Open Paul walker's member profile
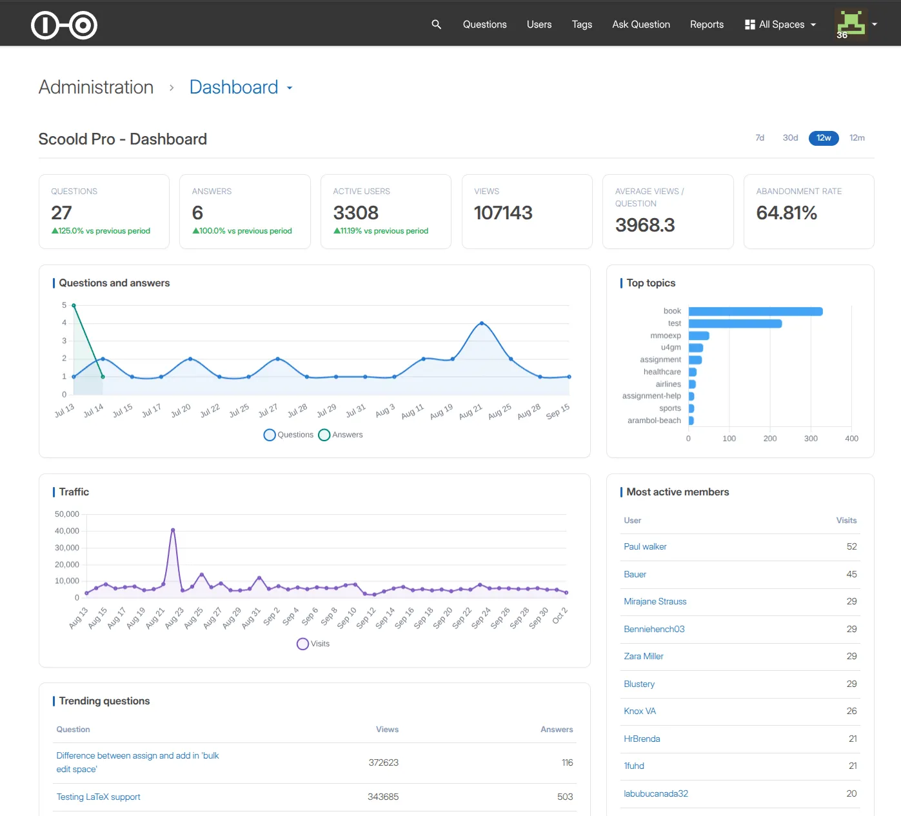 coord(645,547)
